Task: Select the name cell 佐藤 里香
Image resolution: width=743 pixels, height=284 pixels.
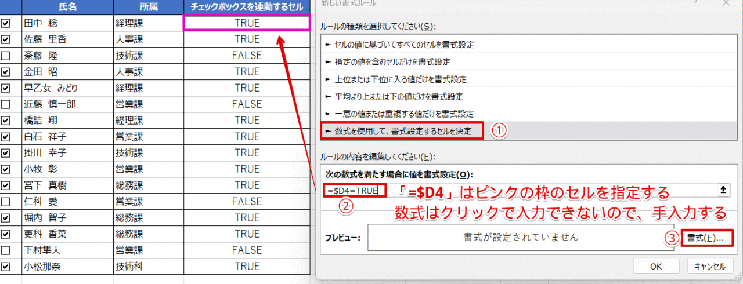Action: click(x=67, y=40)
